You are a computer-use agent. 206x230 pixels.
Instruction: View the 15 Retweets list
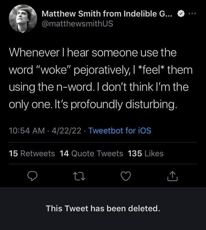pyautogui.click(x=32, y=153)
